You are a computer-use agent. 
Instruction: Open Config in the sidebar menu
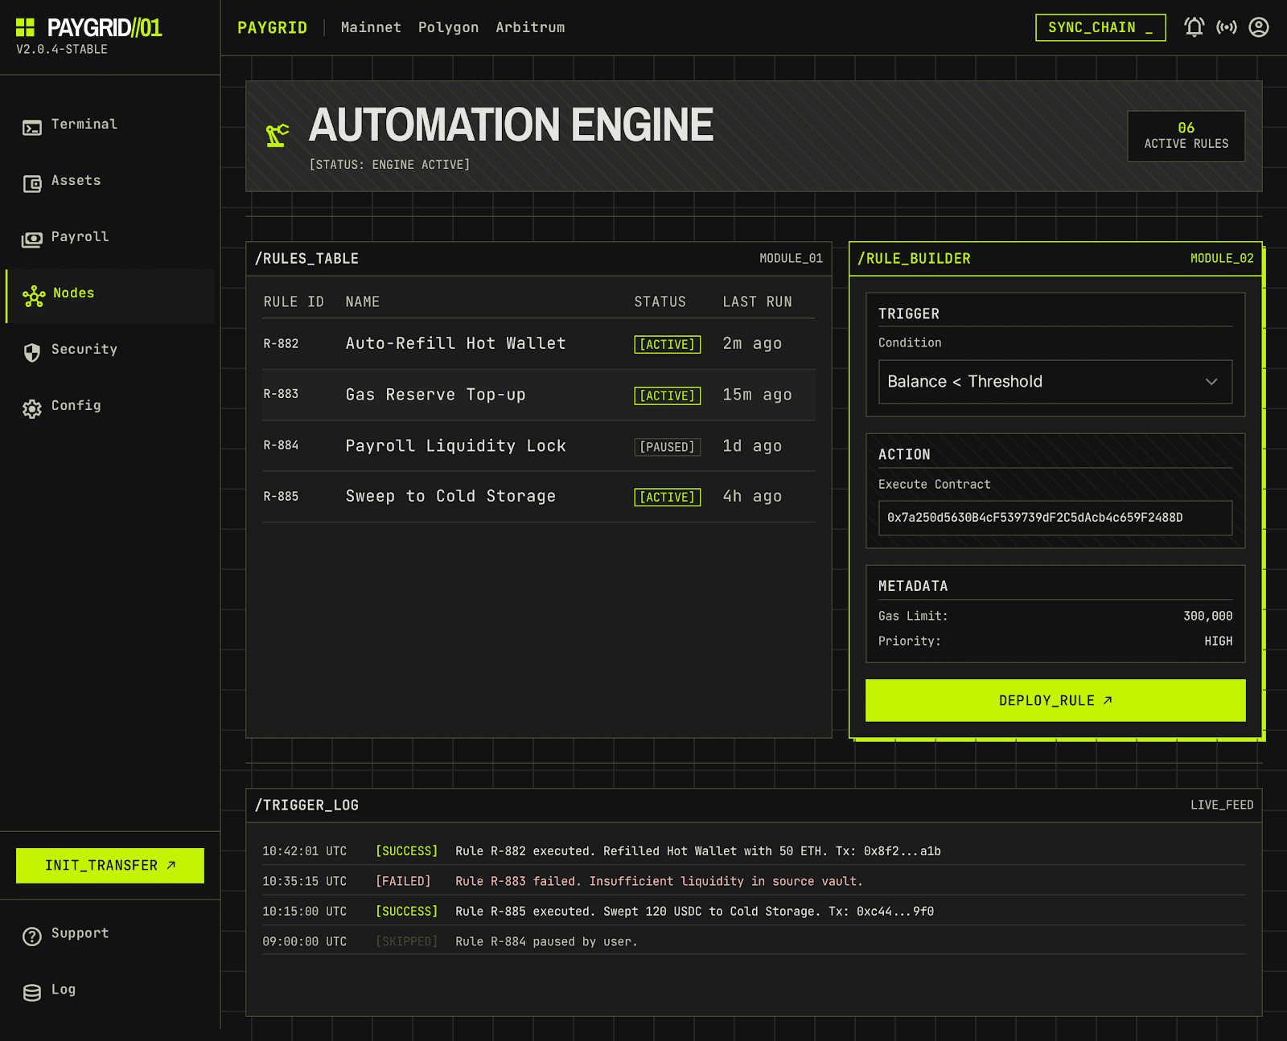pyautogui.click(x=110, y=406)
